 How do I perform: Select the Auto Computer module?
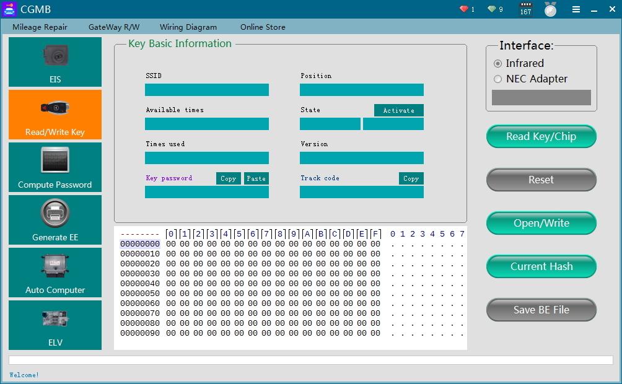pyautogui.click(x=55, y=273)
